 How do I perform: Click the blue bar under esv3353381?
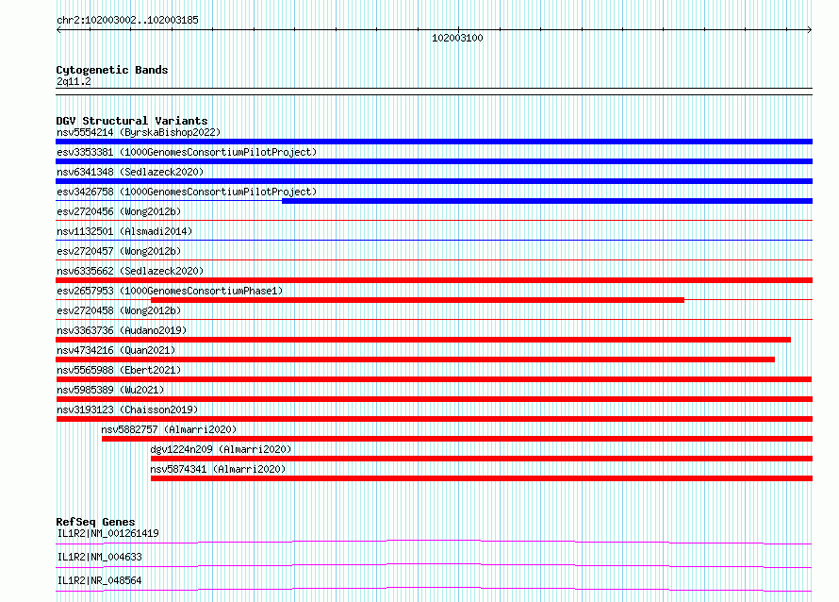434,161
